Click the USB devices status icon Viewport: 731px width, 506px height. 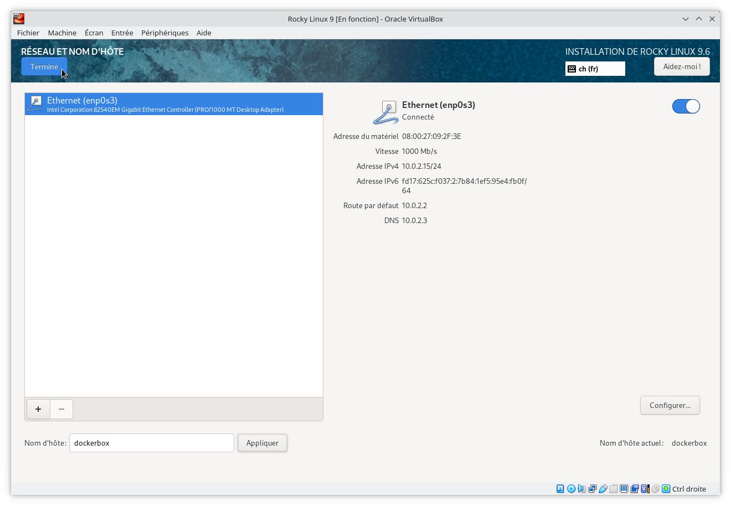(x=603, y=489)
